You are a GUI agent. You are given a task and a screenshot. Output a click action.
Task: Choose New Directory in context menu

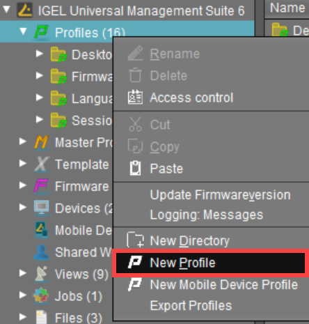189,241
